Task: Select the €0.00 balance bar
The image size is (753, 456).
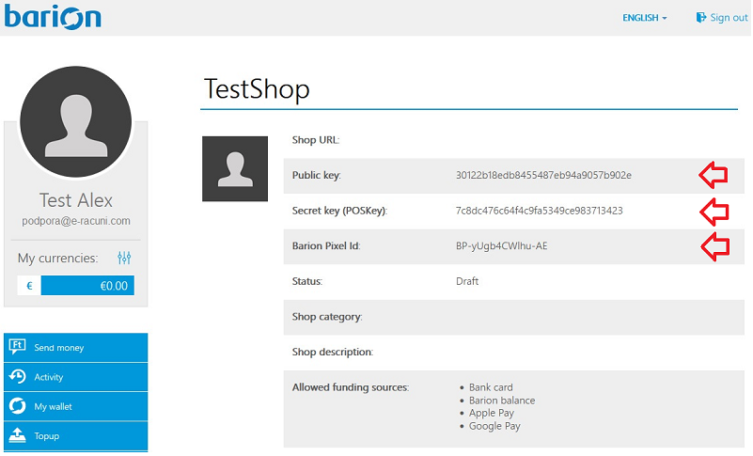Action: (87, 286)
